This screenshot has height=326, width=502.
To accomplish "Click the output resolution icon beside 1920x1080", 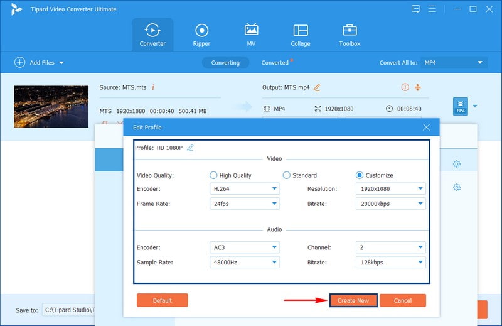I will (318, 109).
